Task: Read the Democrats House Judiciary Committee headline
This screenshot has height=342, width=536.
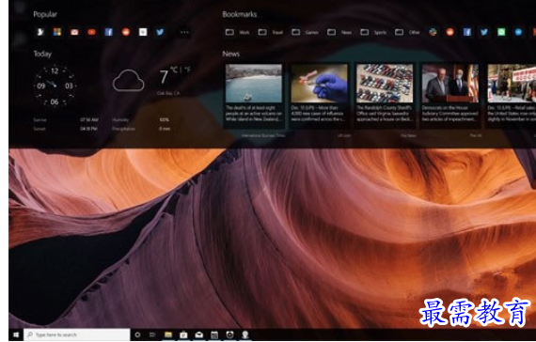Action: point(449,114)
